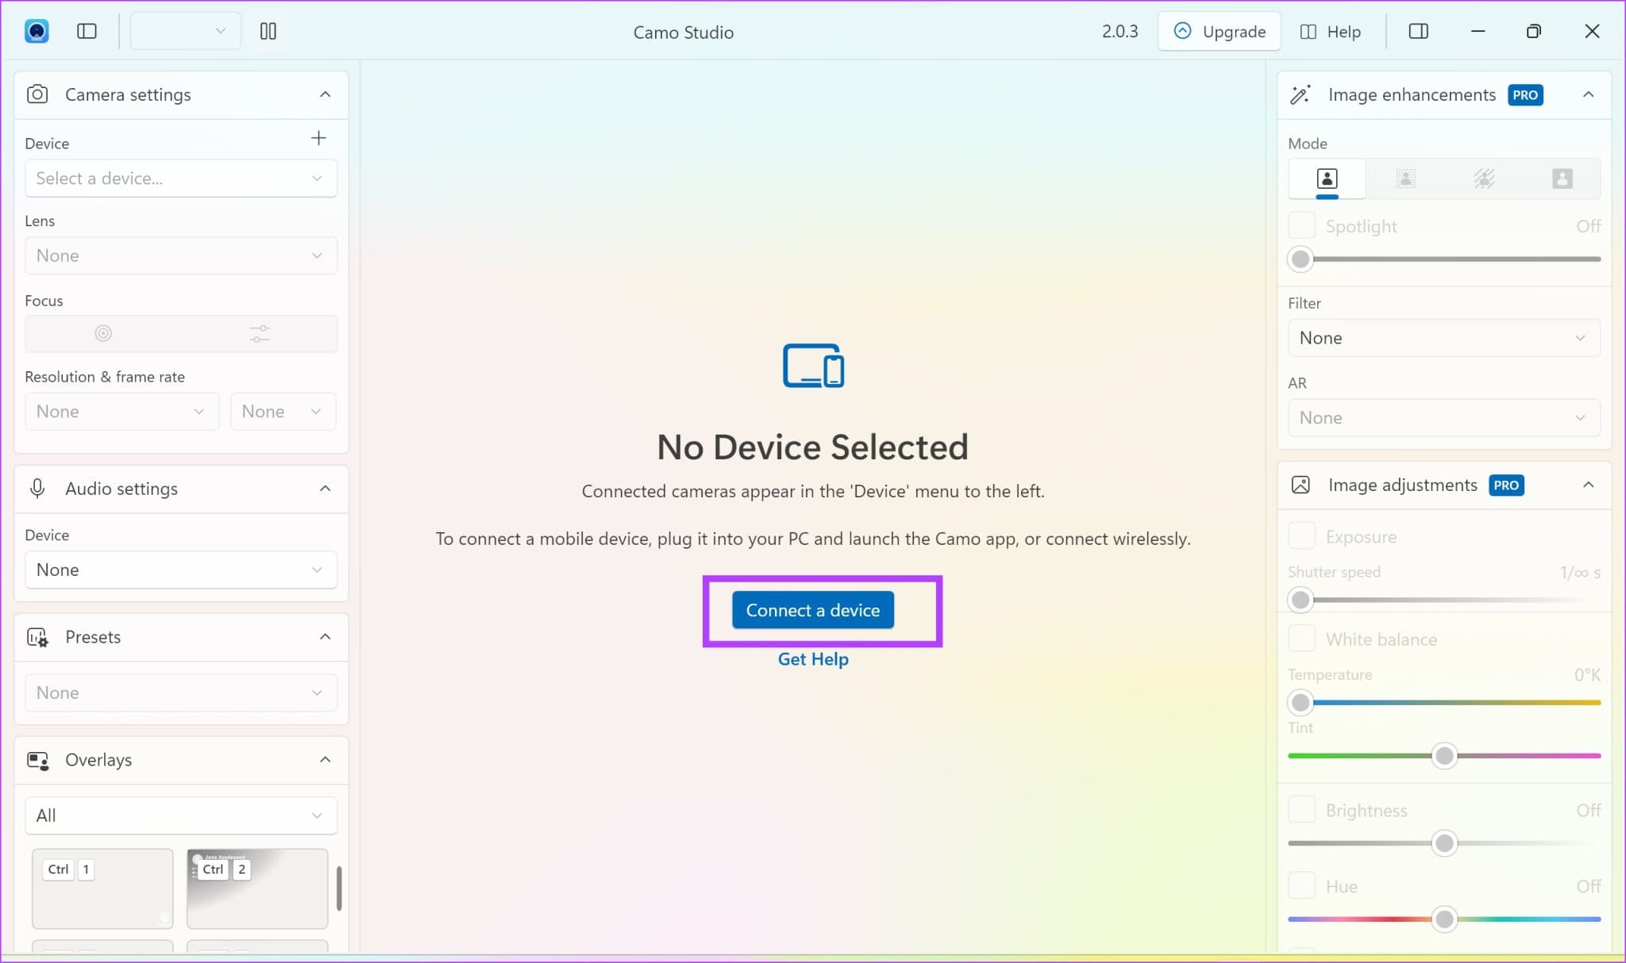The width and height of the screenshot is (1626, 963).
Task: Click the portrait mode icon
Action: tap(1327, 178)
